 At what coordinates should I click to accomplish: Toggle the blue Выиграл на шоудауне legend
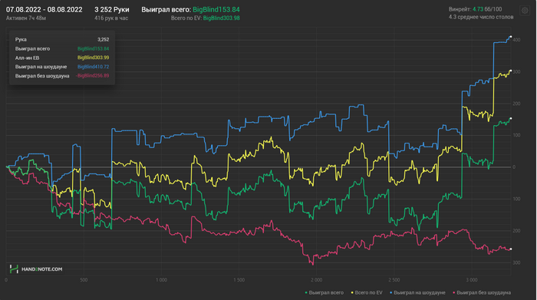point(417,292)
